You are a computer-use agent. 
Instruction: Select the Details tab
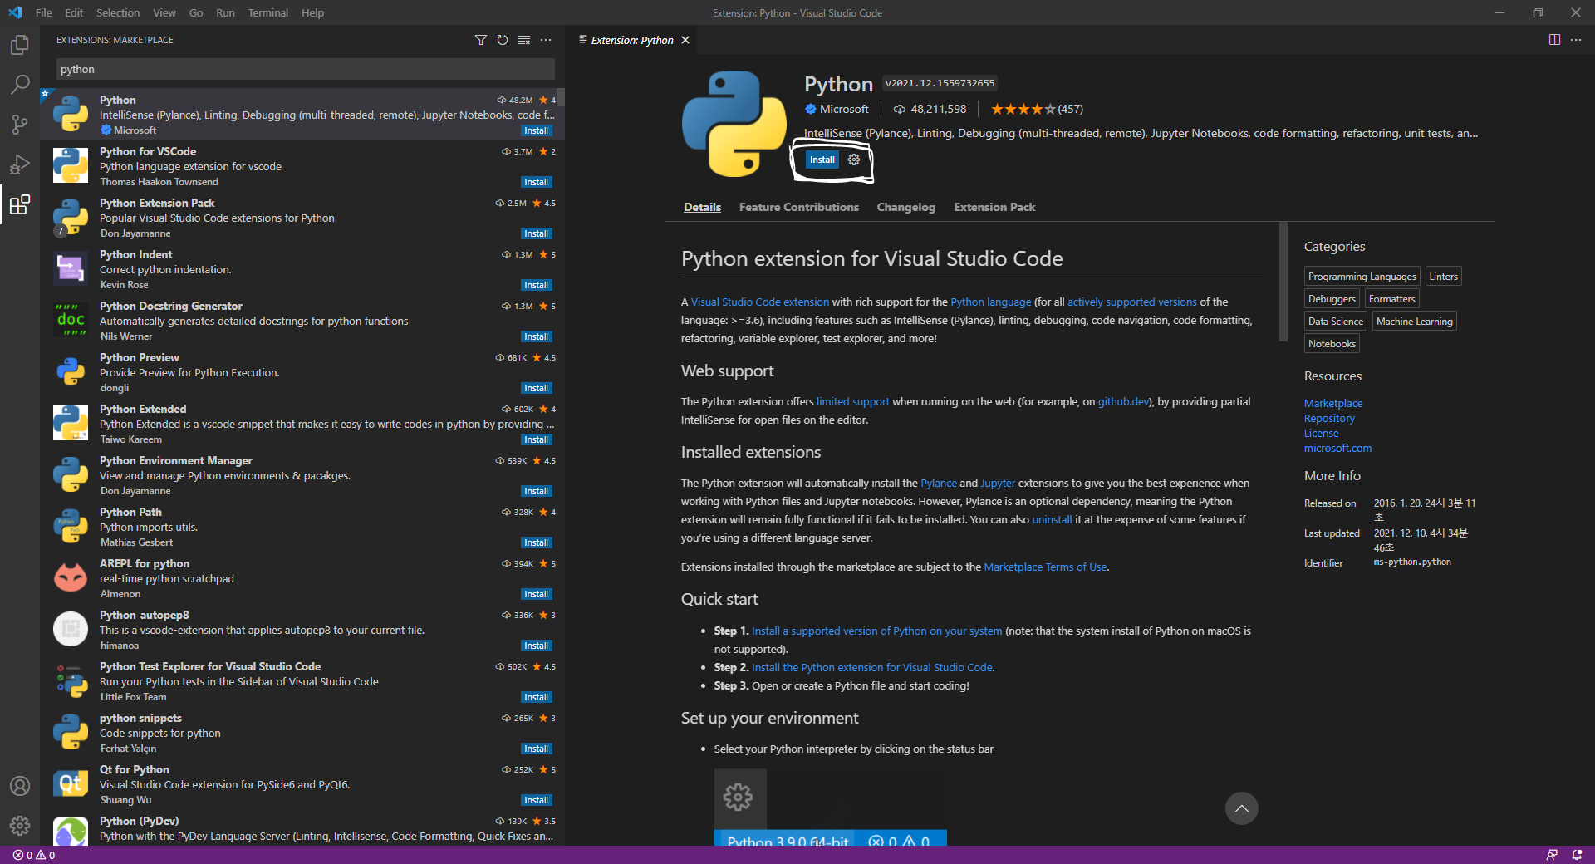point(702,207)
